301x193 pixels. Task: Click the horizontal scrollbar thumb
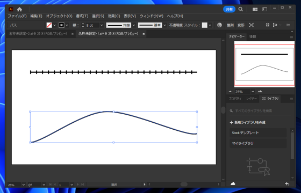click(184, 184)
